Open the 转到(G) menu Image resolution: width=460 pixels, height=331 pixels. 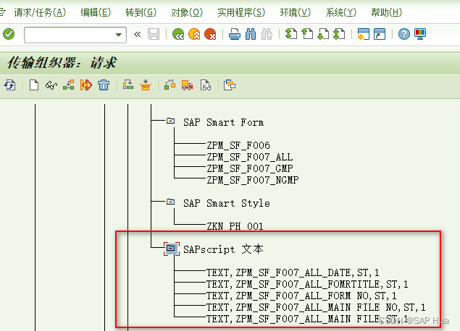141,12
